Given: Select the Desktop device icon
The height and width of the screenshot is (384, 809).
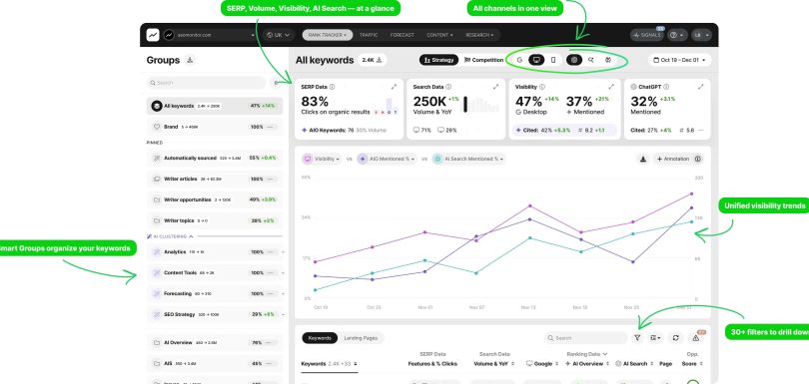Looking at the screenshot, I should click(536, 60).
